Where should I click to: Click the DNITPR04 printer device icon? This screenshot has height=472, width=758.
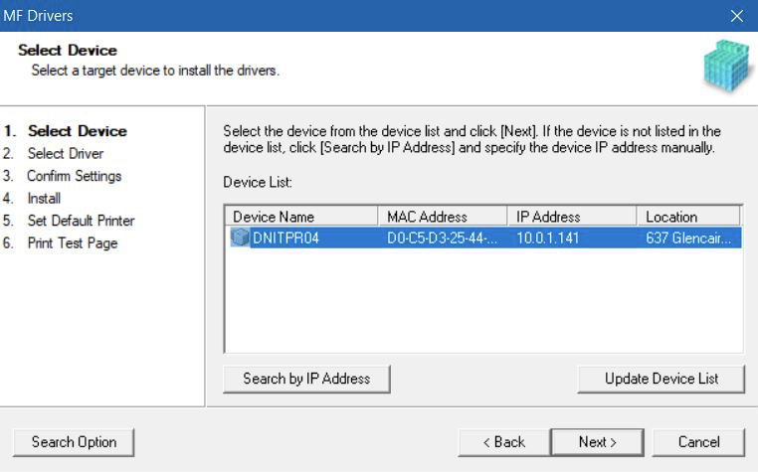point(240,237)
